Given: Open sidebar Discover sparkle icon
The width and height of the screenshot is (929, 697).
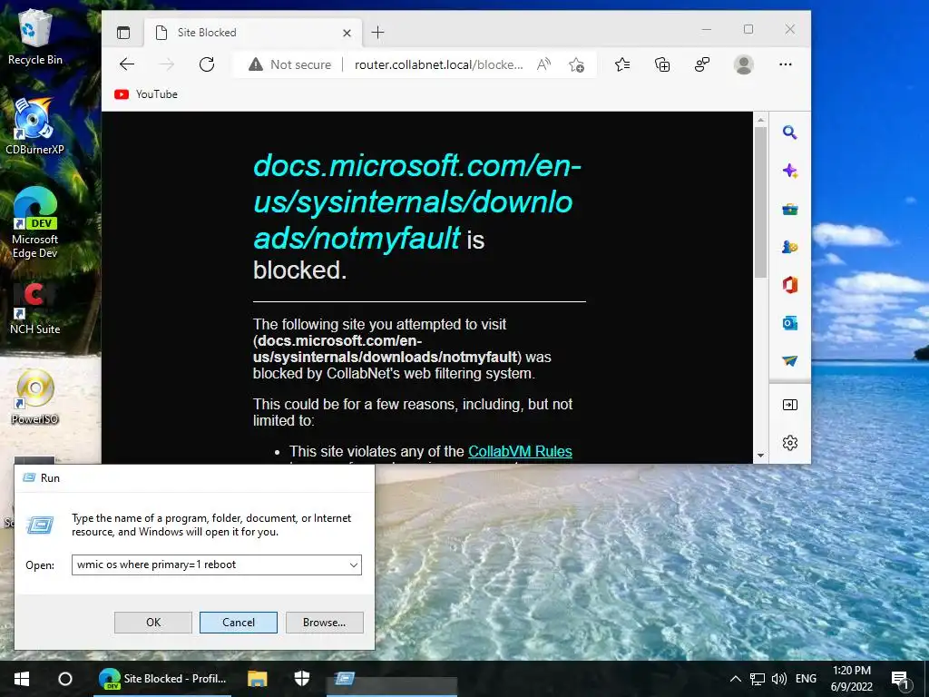Looking at the screenshot, I should tap(790, 171).
